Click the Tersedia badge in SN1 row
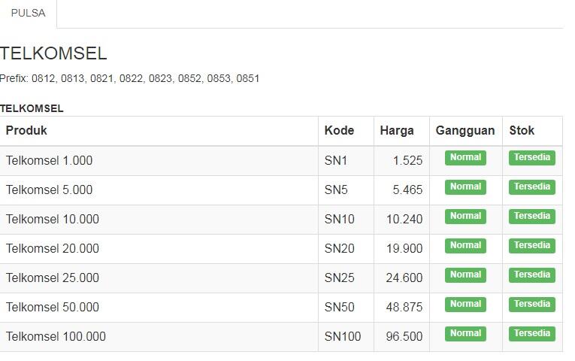Screen dimensions: 575x361 click(x=532, y=158)
